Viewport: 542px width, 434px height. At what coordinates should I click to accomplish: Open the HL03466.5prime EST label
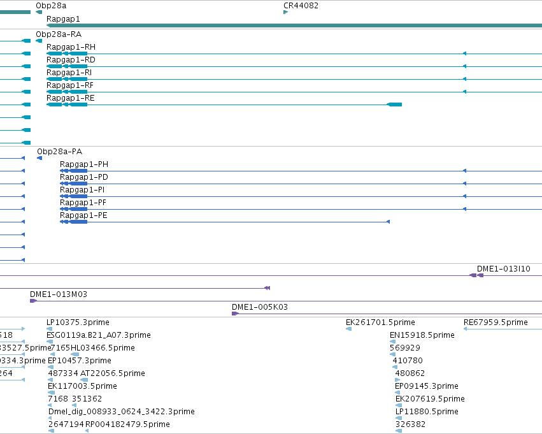(x=103, y=348)
